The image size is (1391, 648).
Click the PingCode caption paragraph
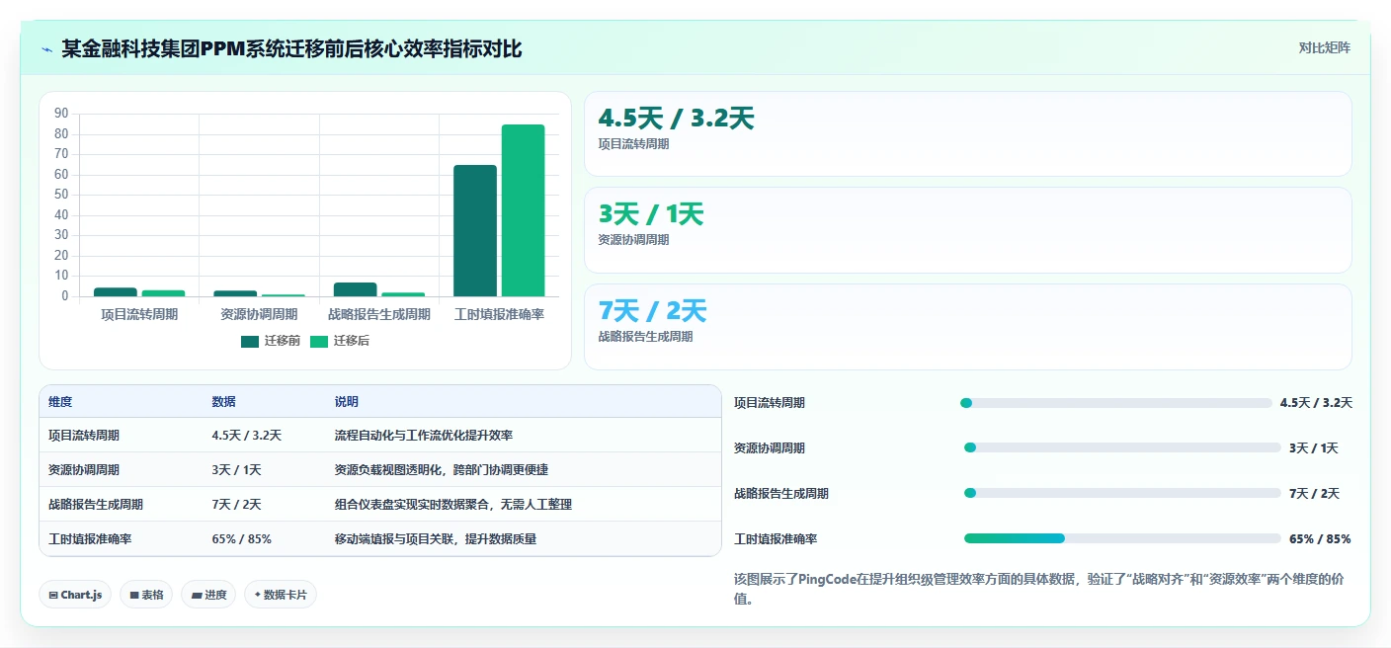coord(1038,589)
